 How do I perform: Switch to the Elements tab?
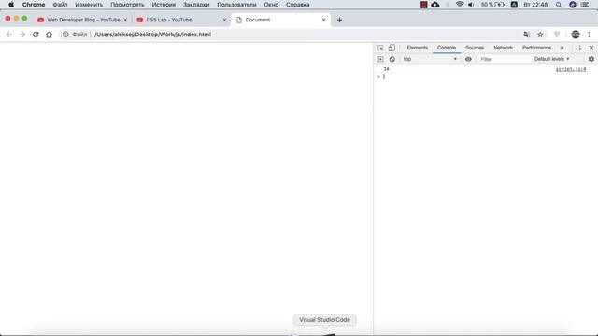pos(418,48)
